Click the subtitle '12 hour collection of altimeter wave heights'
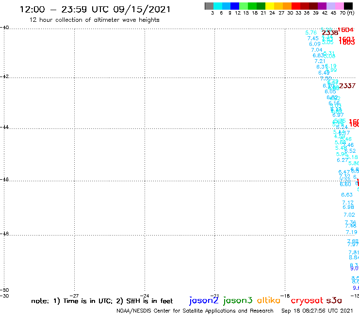 coord(94,20)
